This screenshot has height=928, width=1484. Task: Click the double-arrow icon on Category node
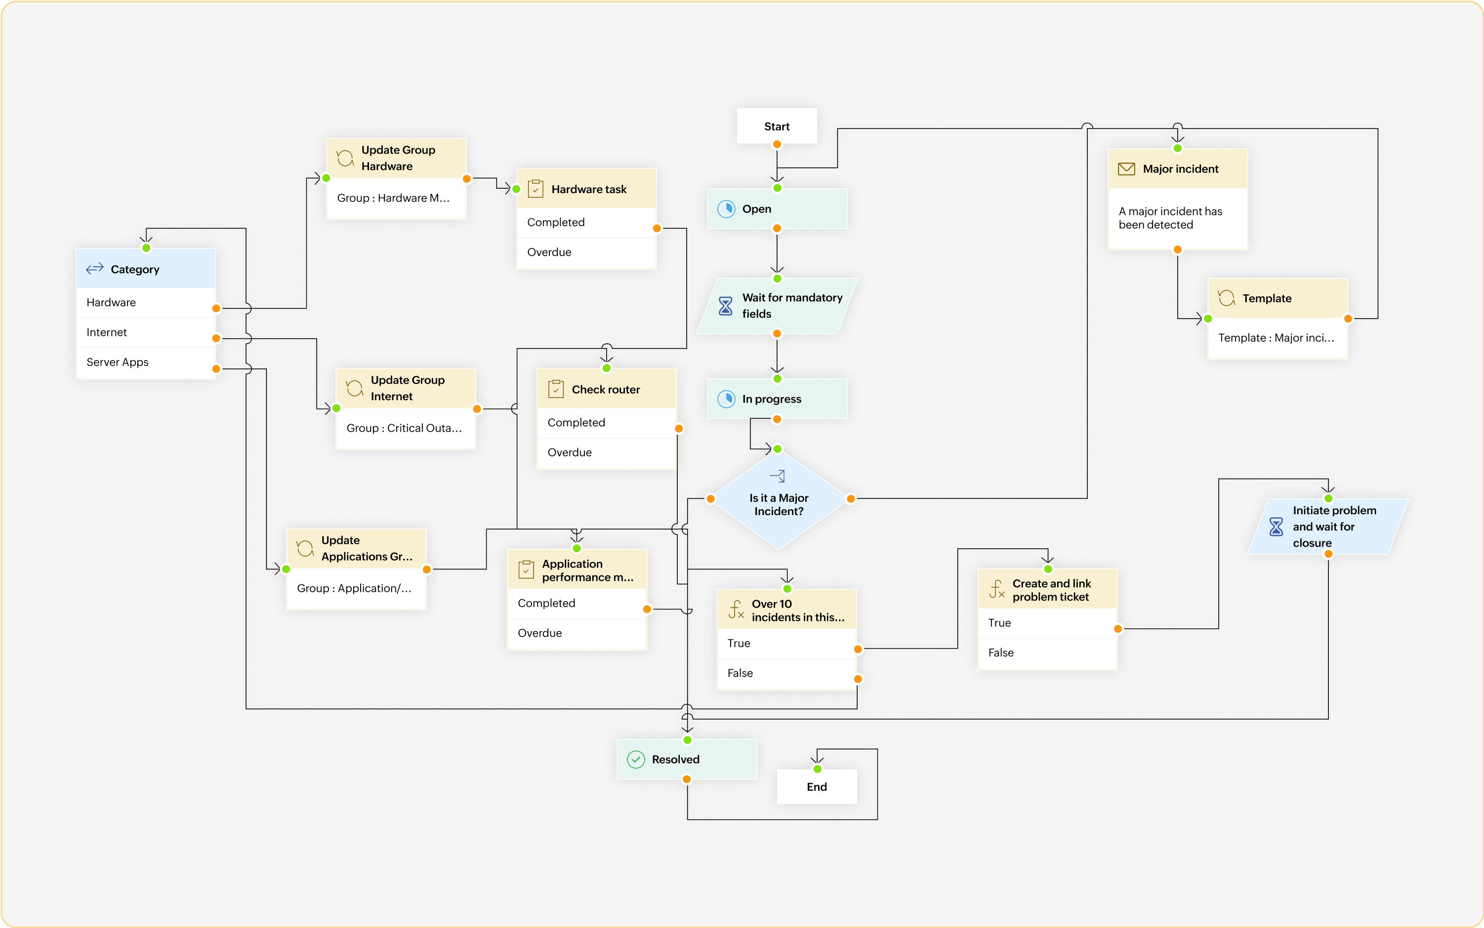click(94, 269)
